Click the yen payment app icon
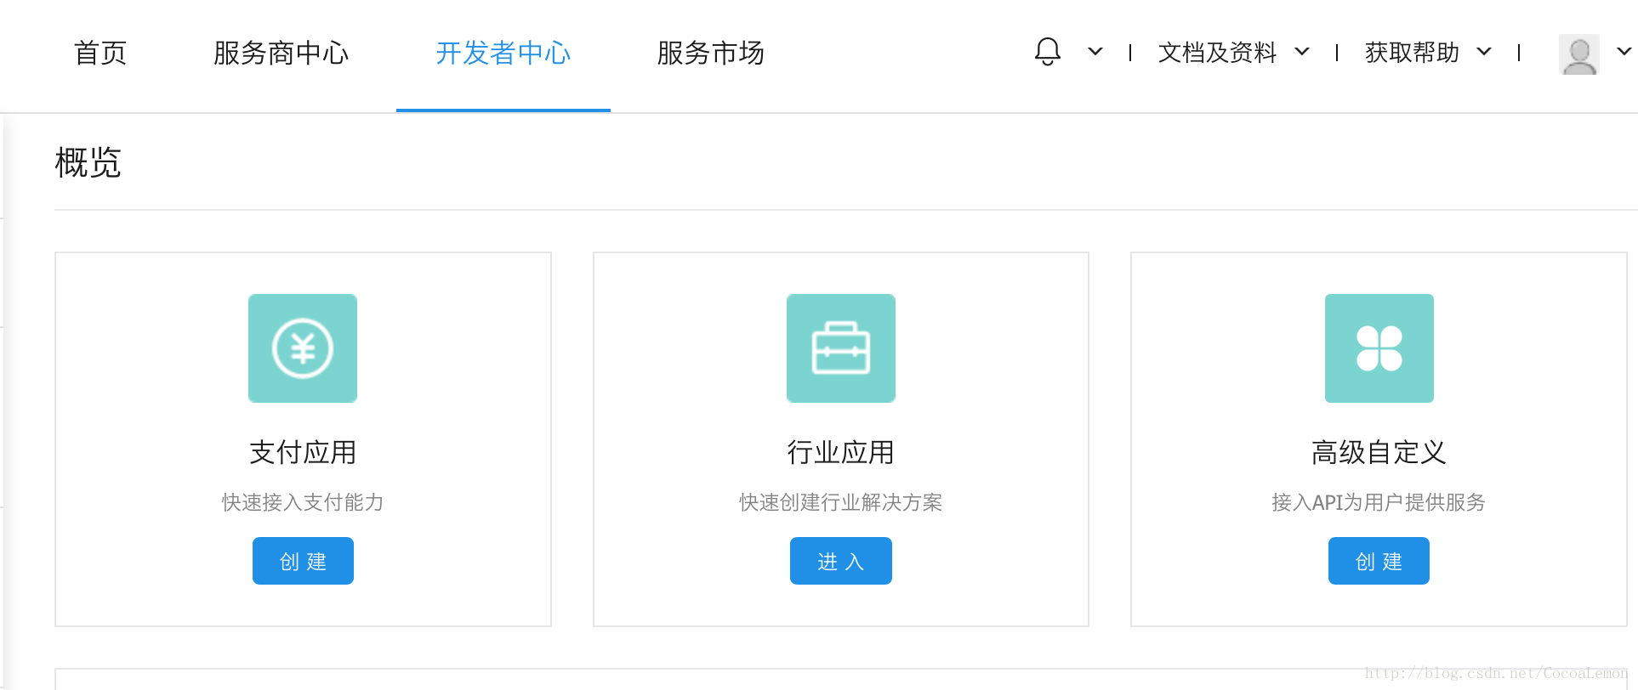1638x690 pixels. 303,348
